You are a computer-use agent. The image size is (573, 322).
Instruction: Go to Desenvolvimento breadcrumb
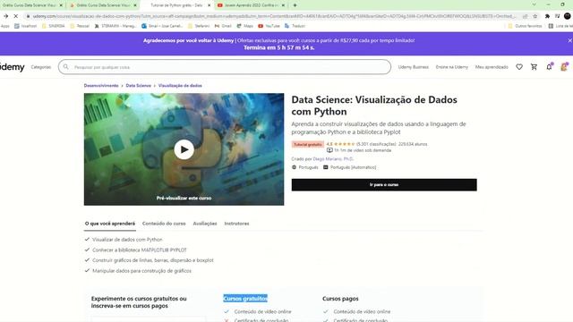101,86
